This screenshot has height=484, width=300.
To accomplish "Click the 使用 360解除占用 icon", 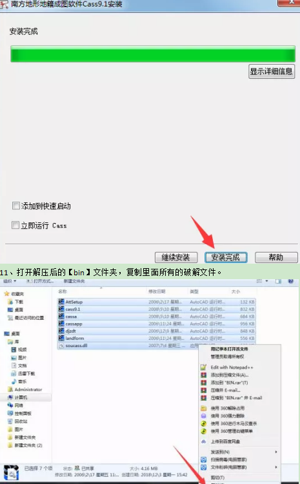I will [203, 408].
